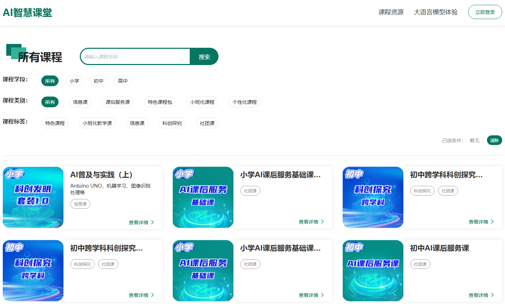
Task: Click 社团课 tag on 初中AI课后服务课 card
Action: (x=420, y=264)
